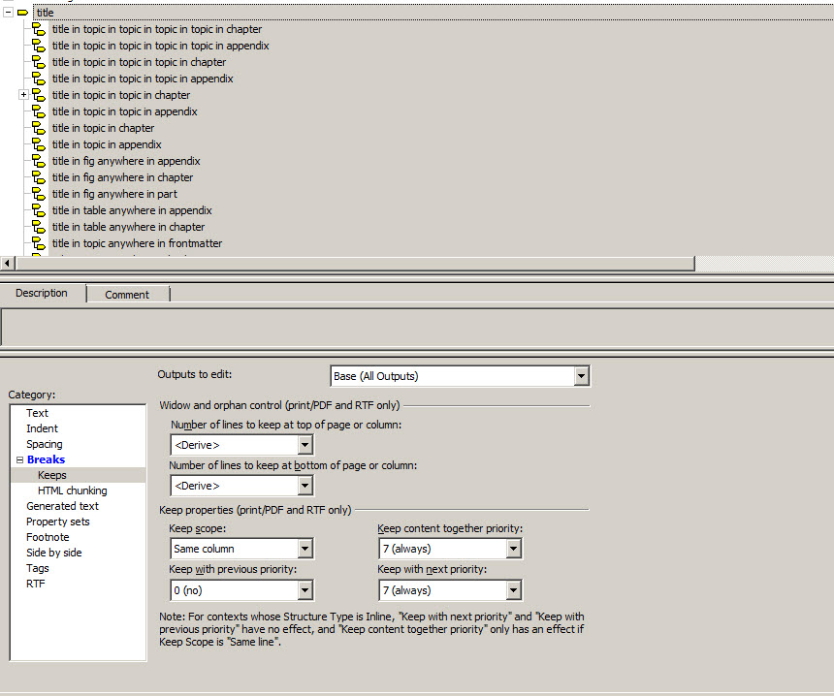
Task: Select the Breaks category
Action: (46, 459)
